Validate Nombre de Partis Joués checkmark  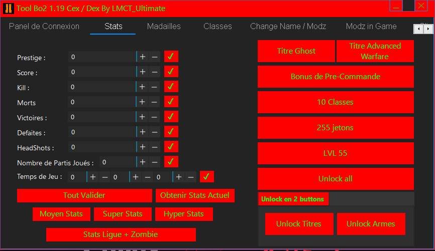(171, 161)
